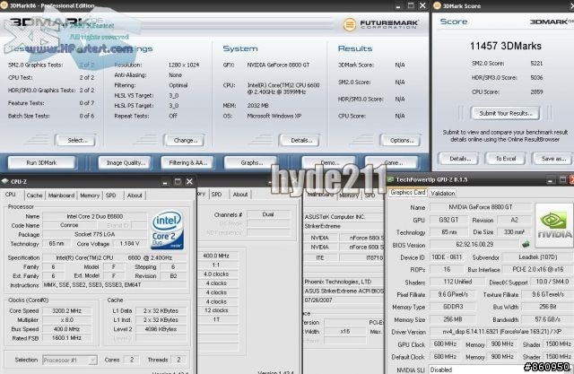Switch to the Cache tab in CPU-Z
This screenshot has height=374, width=574.
click(34, 196)
